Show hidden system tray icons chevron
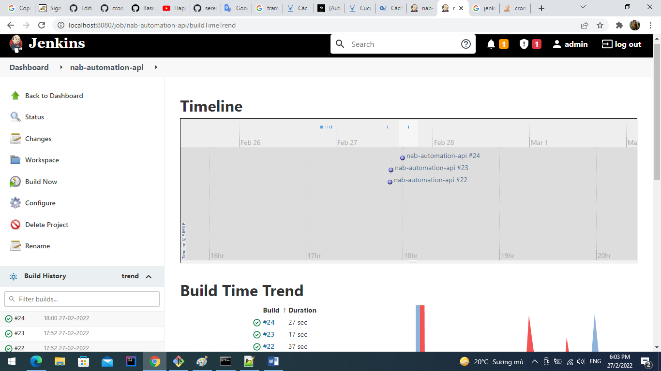Viewport: 661px width, 371px height. [535, 361]
